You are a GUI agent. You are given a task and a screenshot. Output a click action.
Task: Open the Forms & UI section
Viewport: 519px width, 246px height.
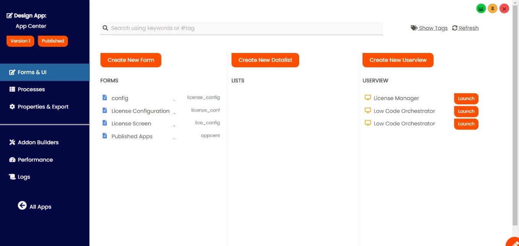tap(32, 72)
